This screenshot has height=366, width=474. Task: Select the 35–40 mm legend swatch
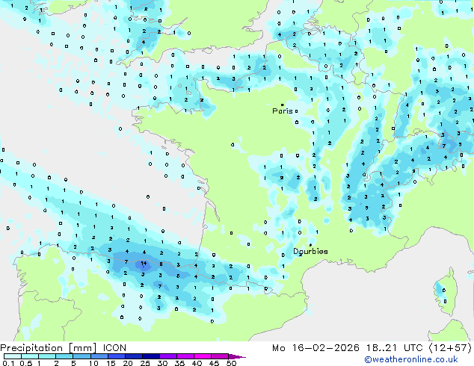point(185,356)
